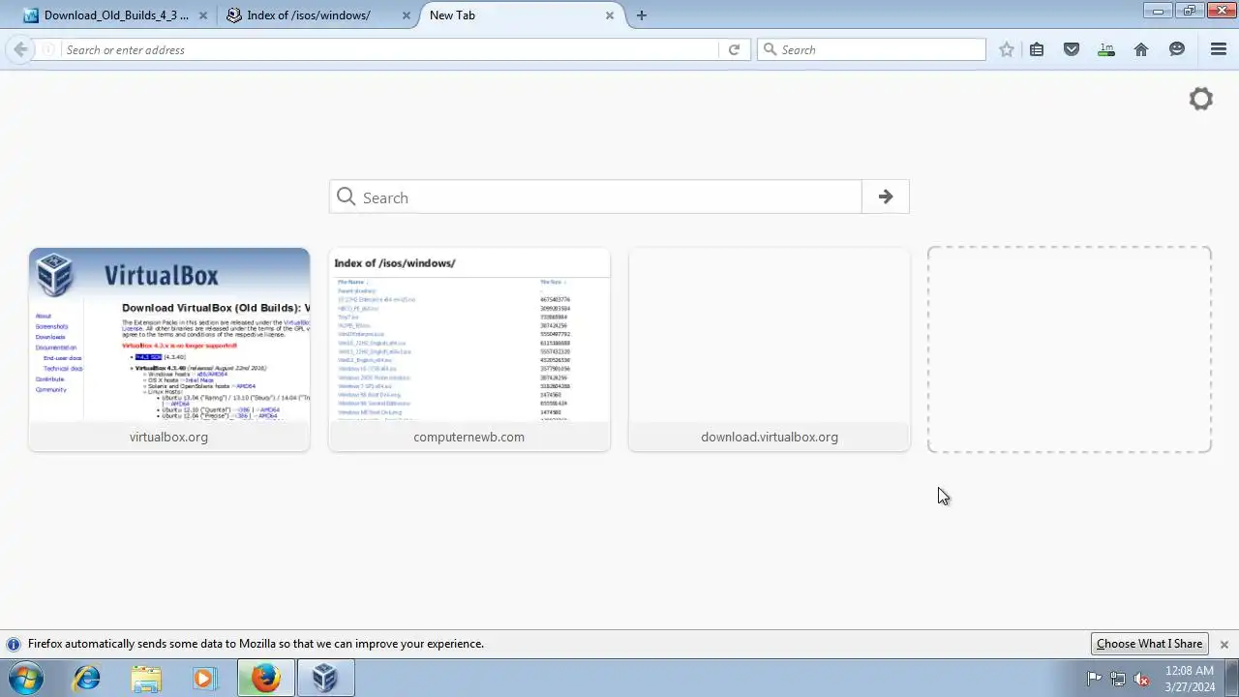Click the network icon in system tray
The image size is (1239, 697).
[1118, 679]
